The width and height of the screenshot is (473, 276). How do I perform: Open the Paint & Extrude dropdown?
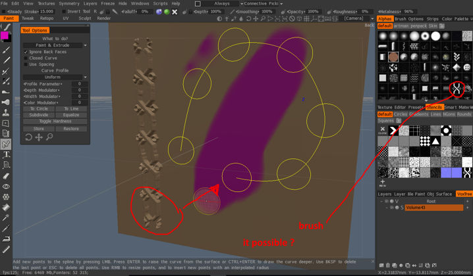click(55, 45)
